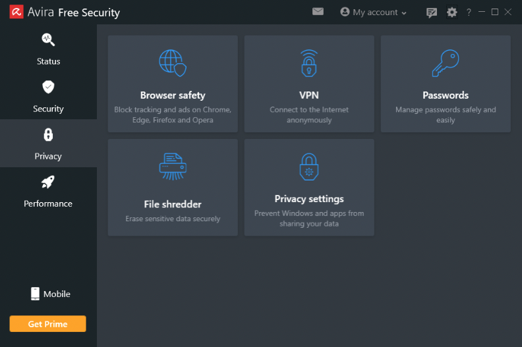Launch VPN via its padlock icon
522x347 pixels.
click(x=309, y=63)
